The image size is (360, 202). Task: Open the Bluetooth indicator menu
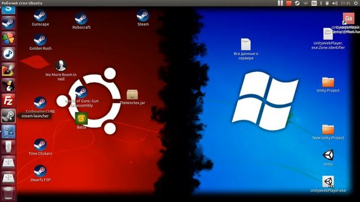tap(321, 3)
